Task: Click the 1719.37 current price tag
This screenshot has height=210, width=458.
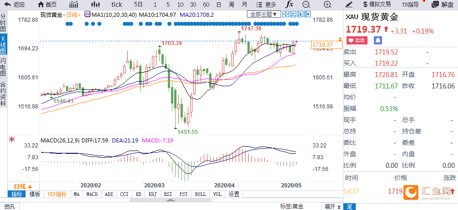Action: (x=327, y=45)
